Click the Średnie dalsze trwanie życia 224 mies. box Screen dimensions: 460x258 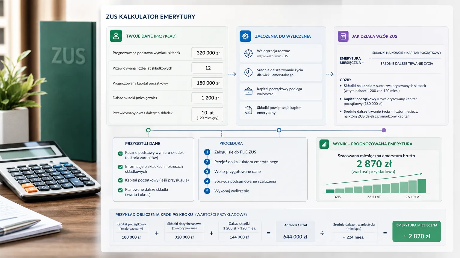point(354,231)
